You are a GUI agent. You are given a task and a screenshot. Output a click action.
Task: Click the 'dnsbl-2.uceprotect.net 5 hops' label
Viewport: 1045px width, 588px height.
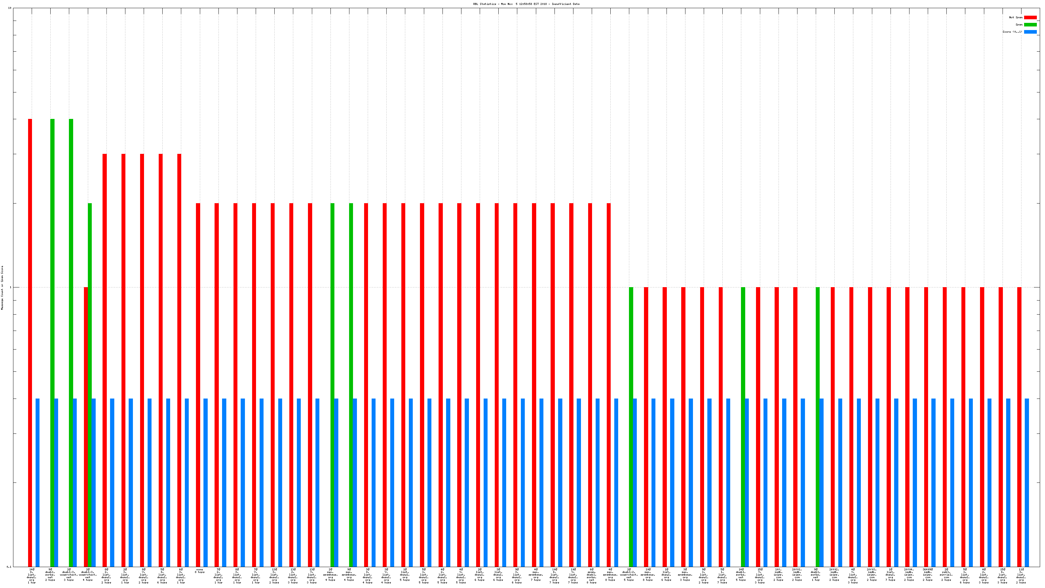629,575
